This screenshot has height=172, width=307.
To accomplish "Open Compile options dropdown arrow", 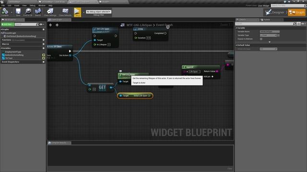I will (12, 12).
